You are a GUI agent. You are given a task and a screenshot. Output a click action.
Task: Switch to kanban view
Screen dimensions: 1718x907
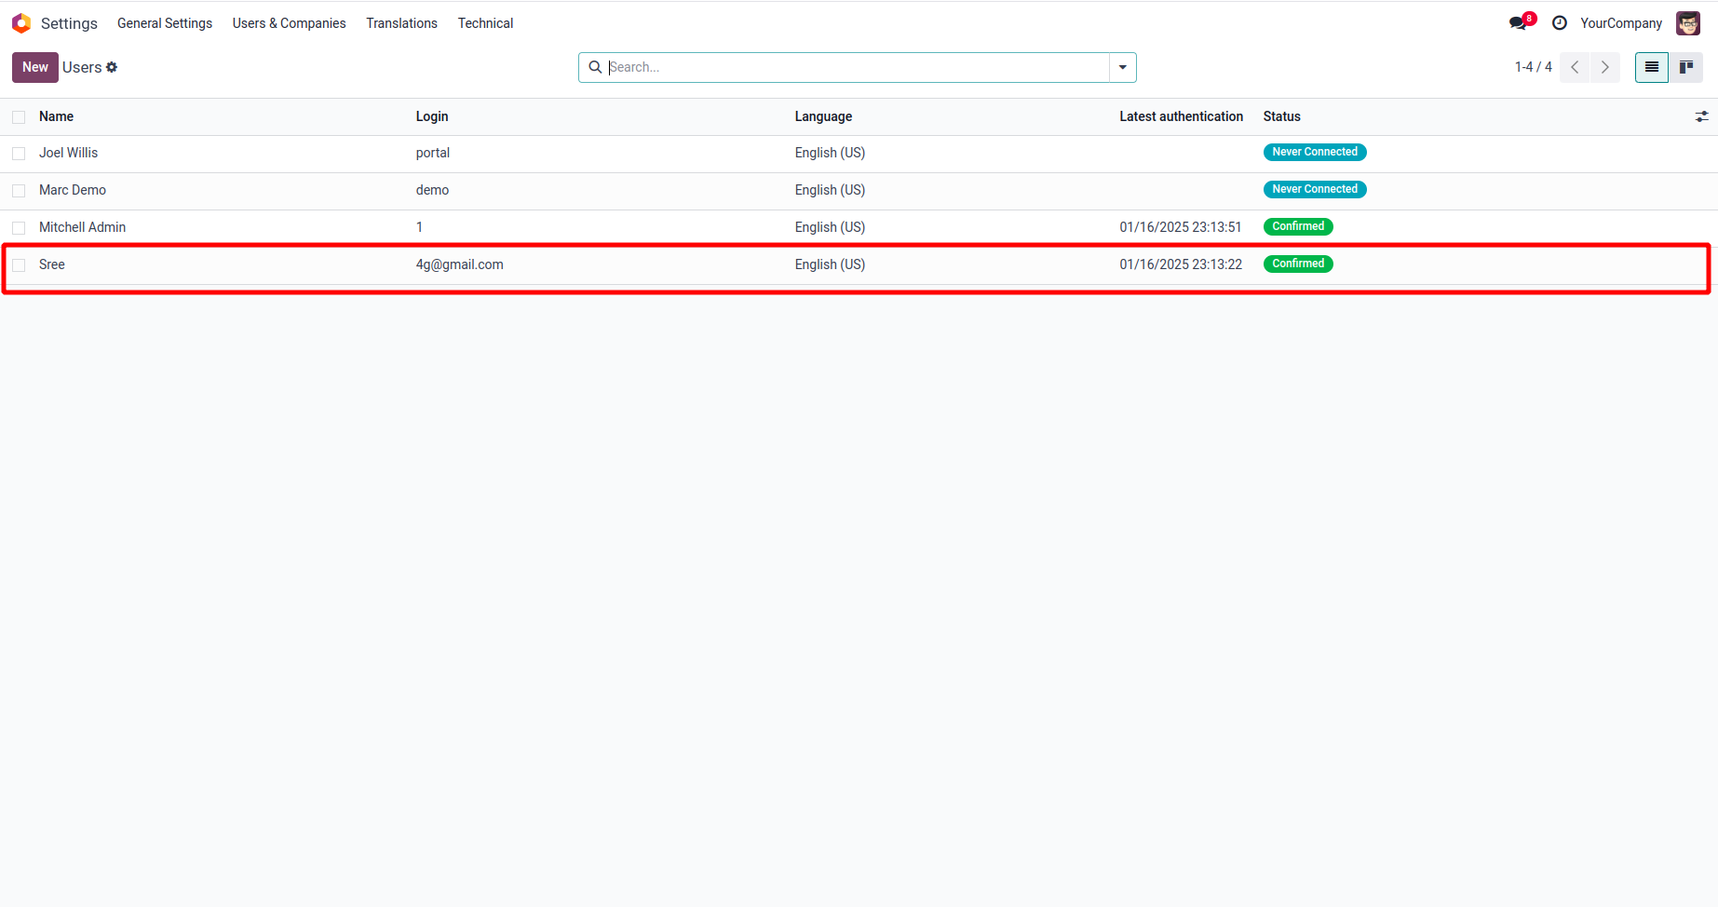click(x=1686, y=67)
